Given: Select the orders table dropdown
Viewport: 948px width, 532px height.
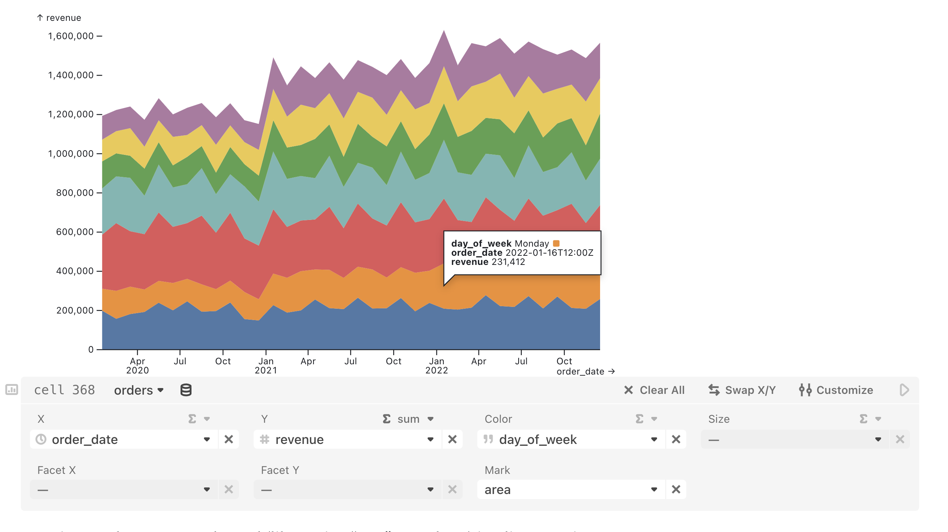Looking at the screenshot, I should click(138, 391).
